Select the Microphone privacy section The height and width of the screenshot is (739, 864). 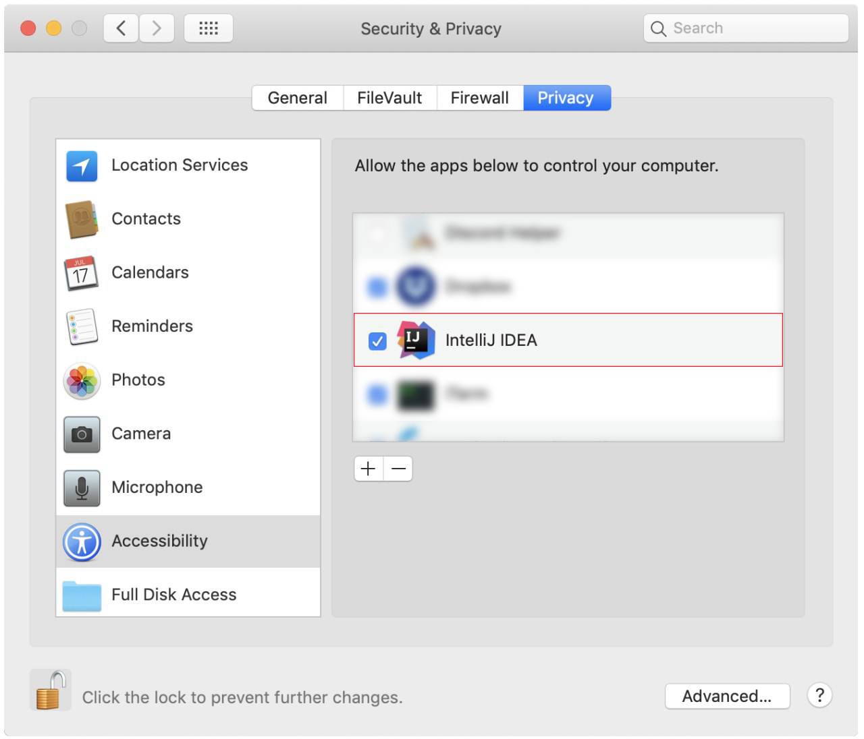click(81, 487)
